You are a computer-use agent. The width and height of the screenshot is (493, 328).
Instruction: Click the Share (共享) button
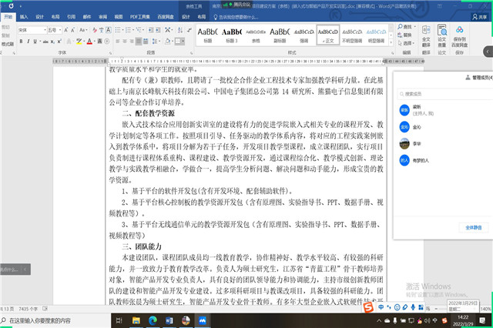click(481, 15)
